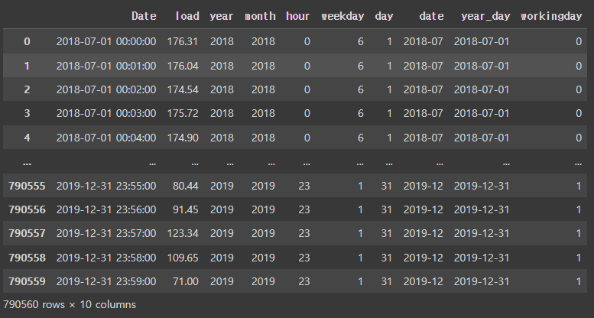Click the Date cell 2018-07-01 00:03:00
The height and width of the screenshot is (318, 594).
coord(106,113)
